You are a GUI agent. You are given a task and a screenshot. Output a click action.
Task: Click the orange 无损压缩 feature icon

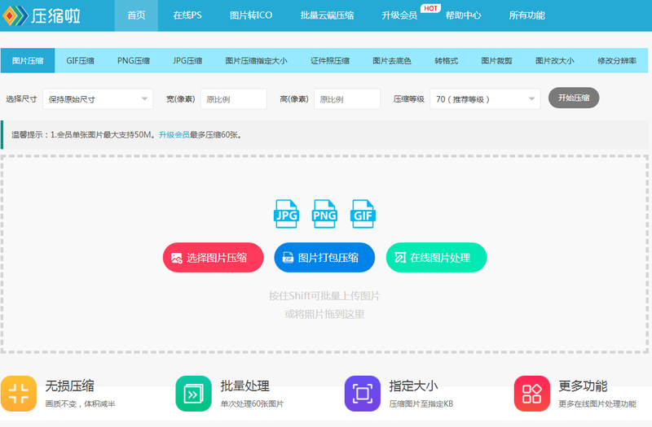click(x=19, y=394)
